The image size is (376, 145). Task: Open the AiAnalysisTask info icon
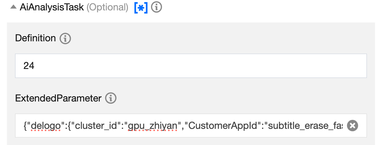(x=157, y=7)
